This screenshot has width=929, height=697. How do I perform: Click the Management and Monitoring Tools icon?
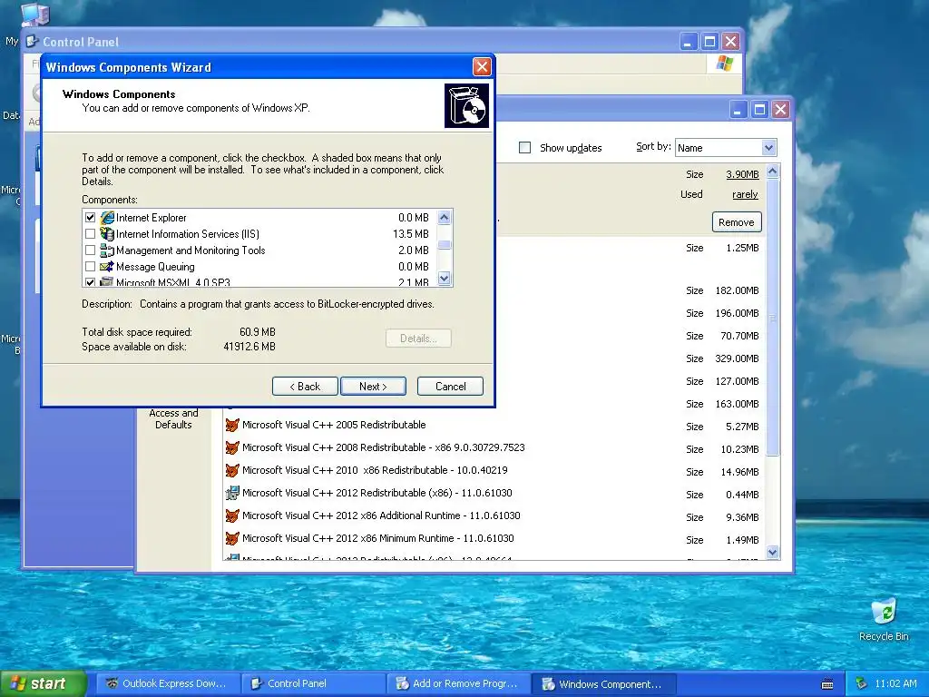107,250
